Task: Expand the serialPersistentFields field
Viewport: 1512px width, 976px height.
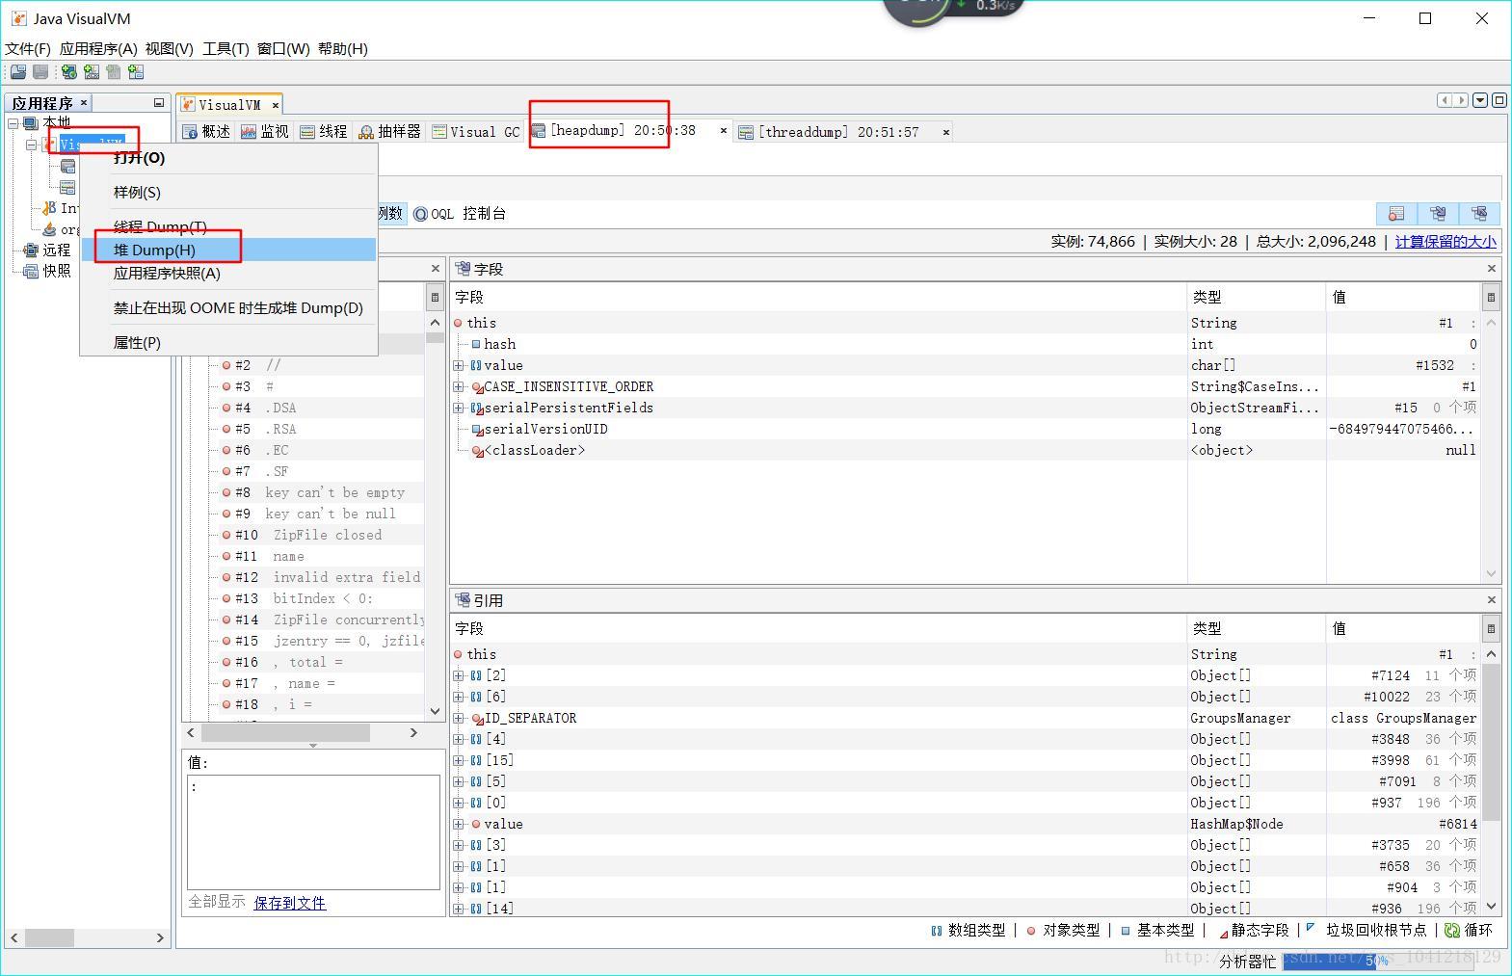Action: coord(459,408)
